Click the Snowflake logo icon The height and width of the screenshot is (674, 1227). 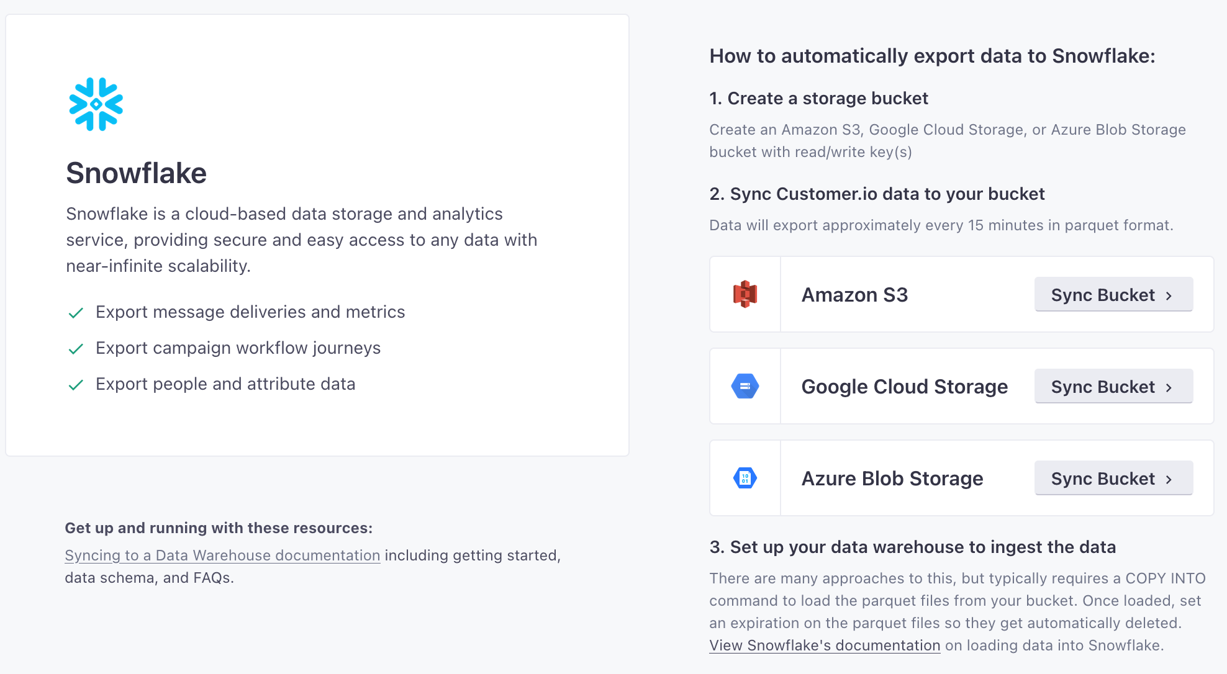tap(96, 104)
